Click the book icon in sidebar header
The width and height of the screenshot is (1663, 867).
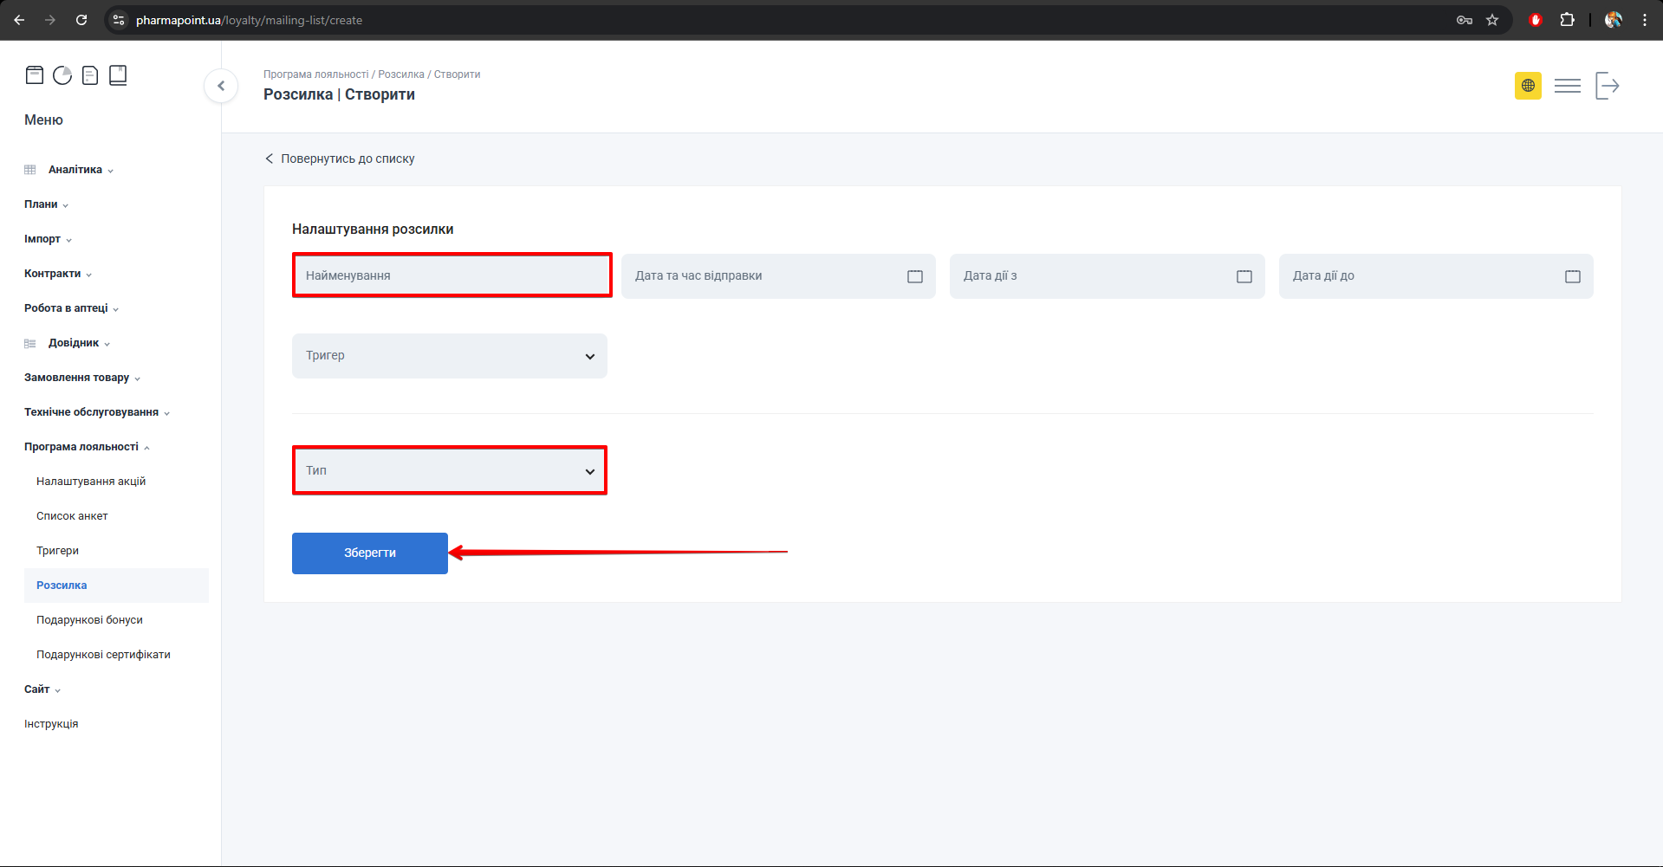click(x=118, y=75)
